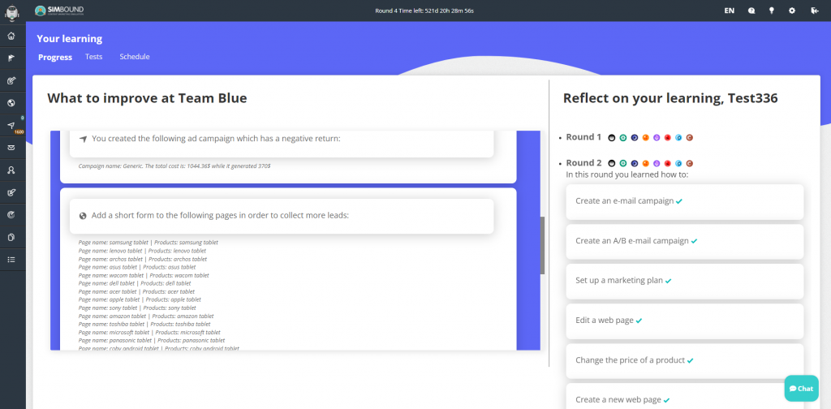Expand the Round 1 learning item

click(x=583, y=137)
